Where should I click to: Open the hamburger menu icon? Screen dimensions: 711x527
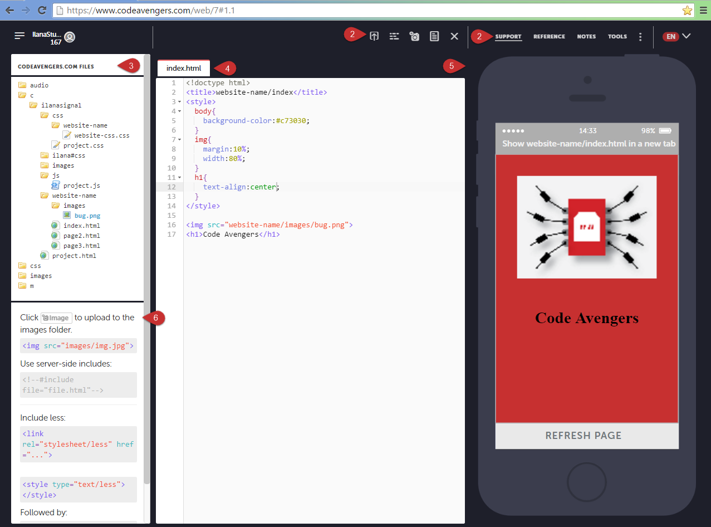click(19, 36)
